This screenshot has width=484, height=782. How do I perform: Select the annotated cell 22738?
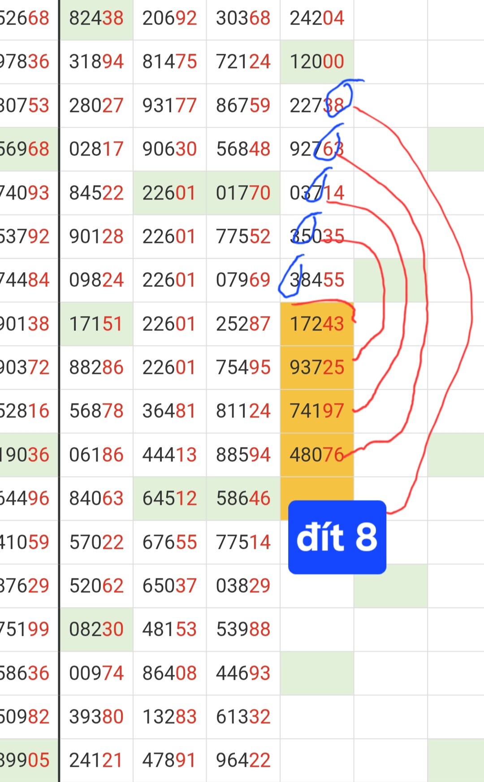(317, 105)
